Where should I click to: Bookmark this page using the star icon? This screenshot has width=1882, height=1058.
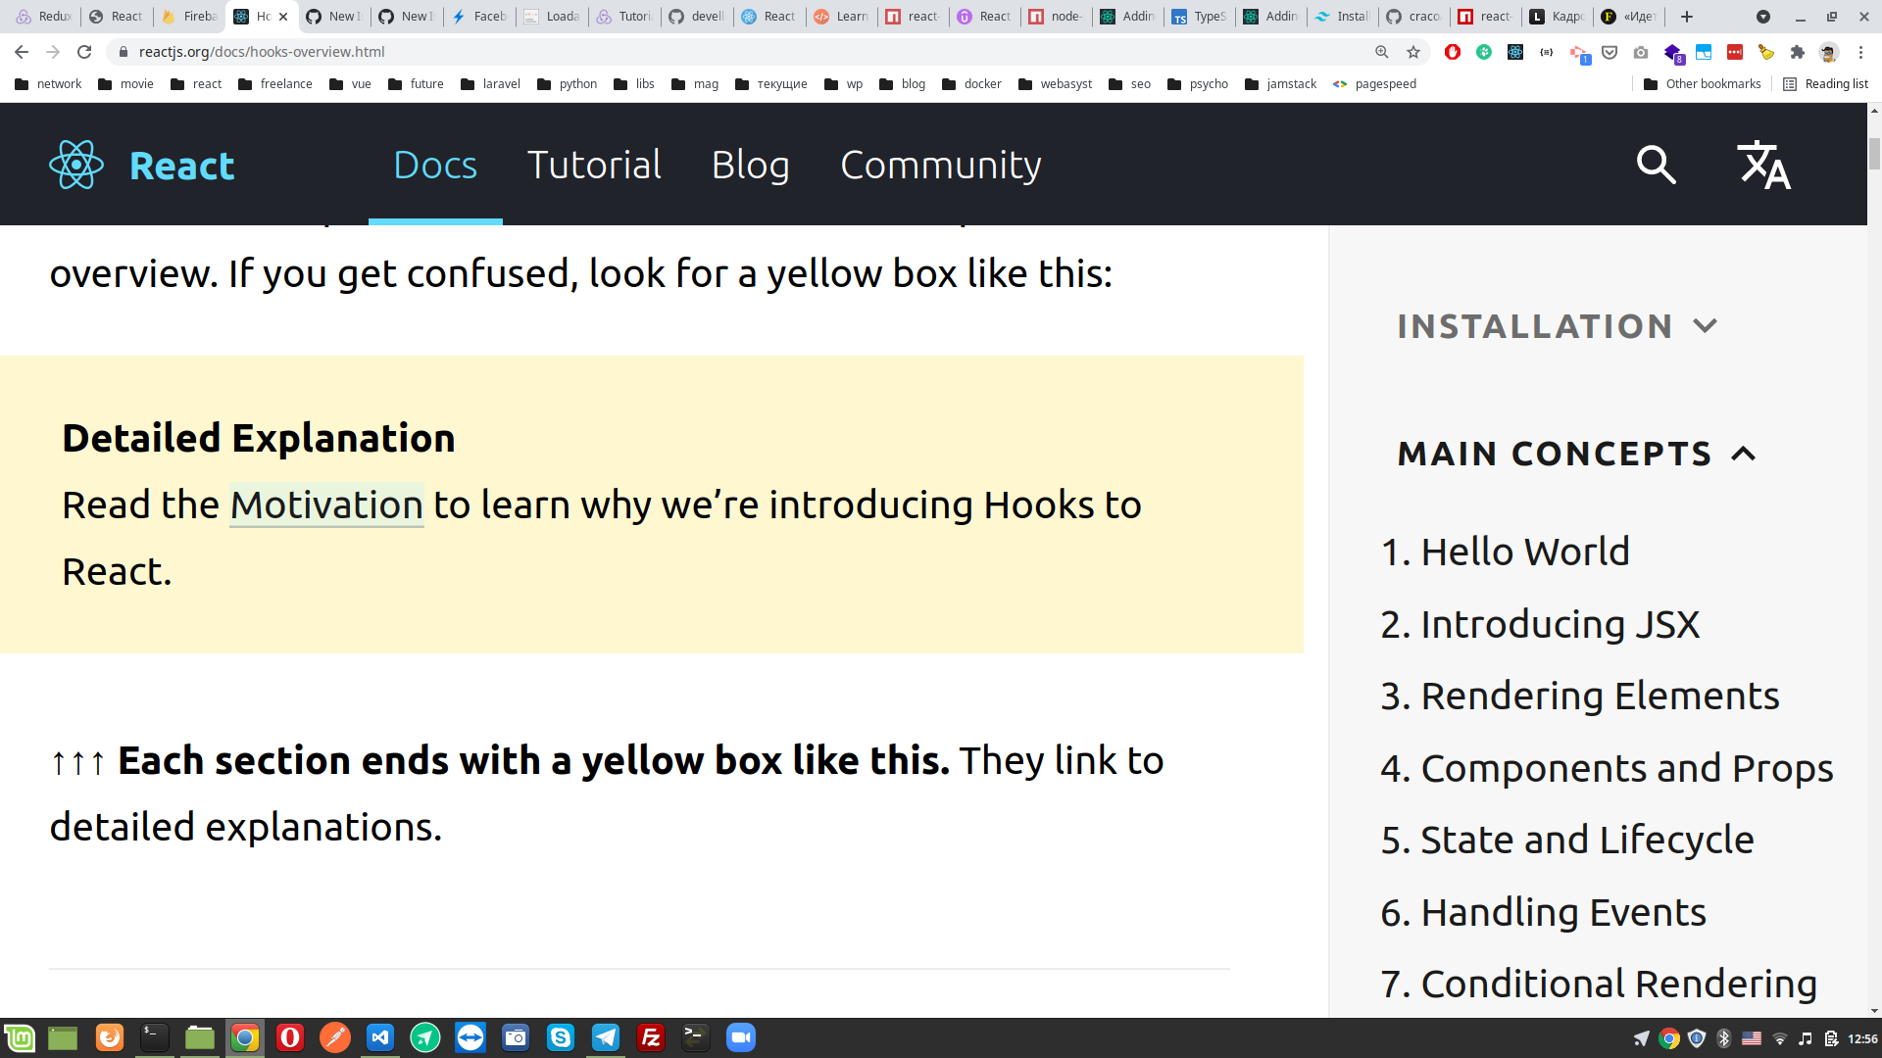[x=1411, y=52]
